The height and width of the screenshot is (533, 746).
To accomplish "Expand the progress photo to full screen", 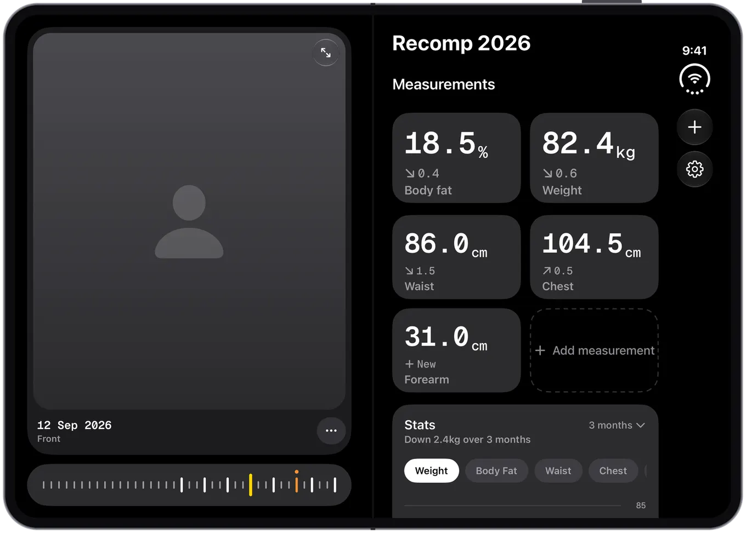I will tap(326, 53).
